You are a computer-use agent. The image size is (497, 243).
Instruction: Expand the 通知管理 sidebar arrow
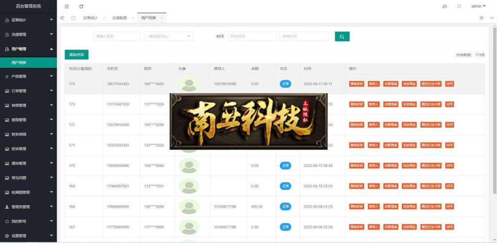[x=51, y=163]
